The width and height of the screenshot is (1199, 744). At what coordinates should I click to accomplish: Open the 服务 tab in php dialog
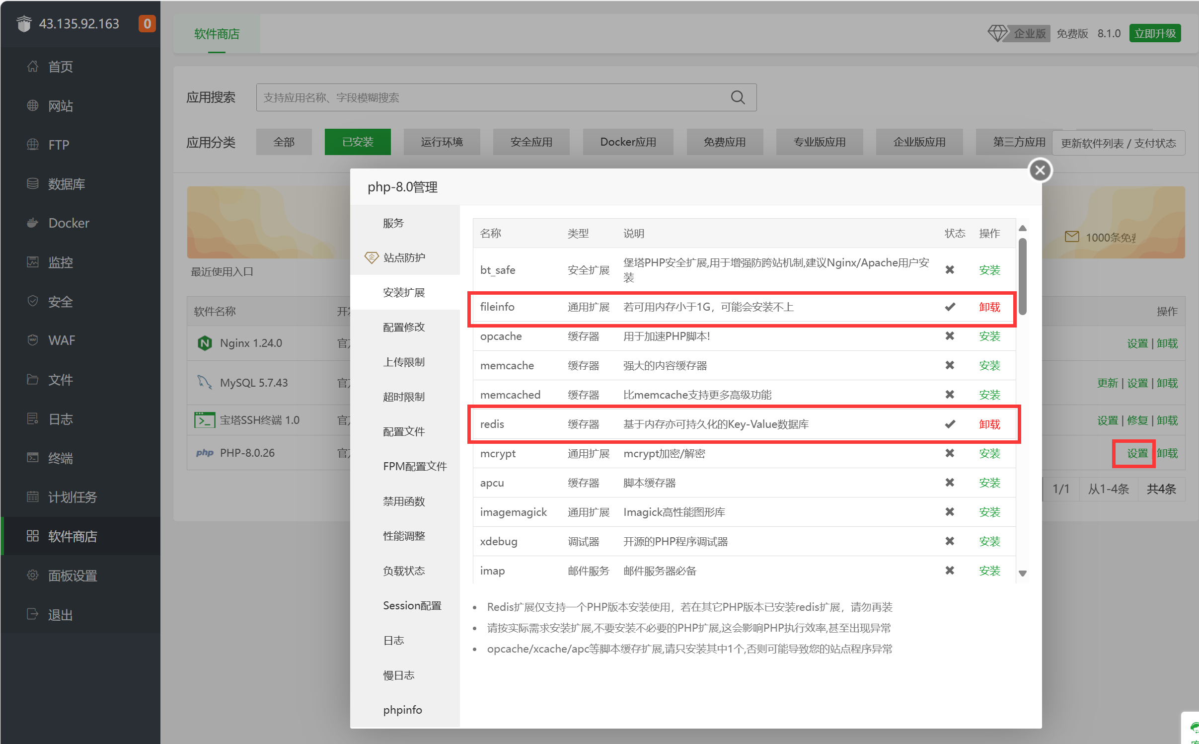point(393,223)
